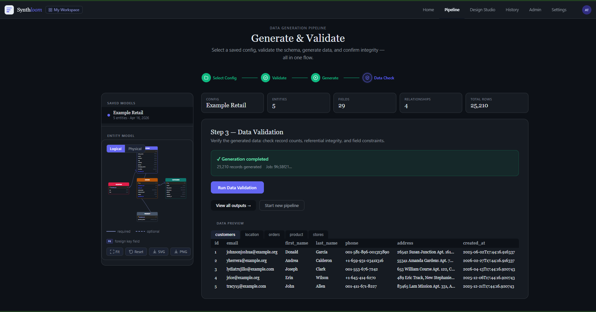Click the address column header
This screenshot has width=596, height=312.
point(405,243)
